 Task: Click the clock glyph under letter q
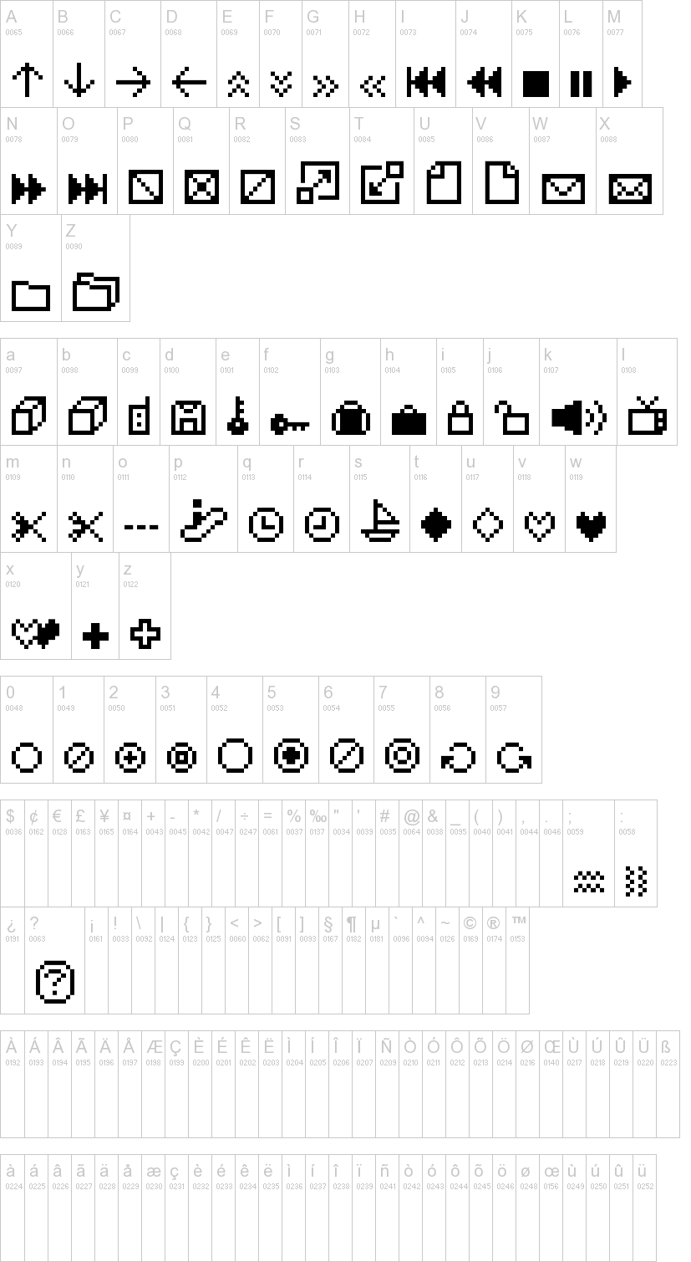[266, 524]
